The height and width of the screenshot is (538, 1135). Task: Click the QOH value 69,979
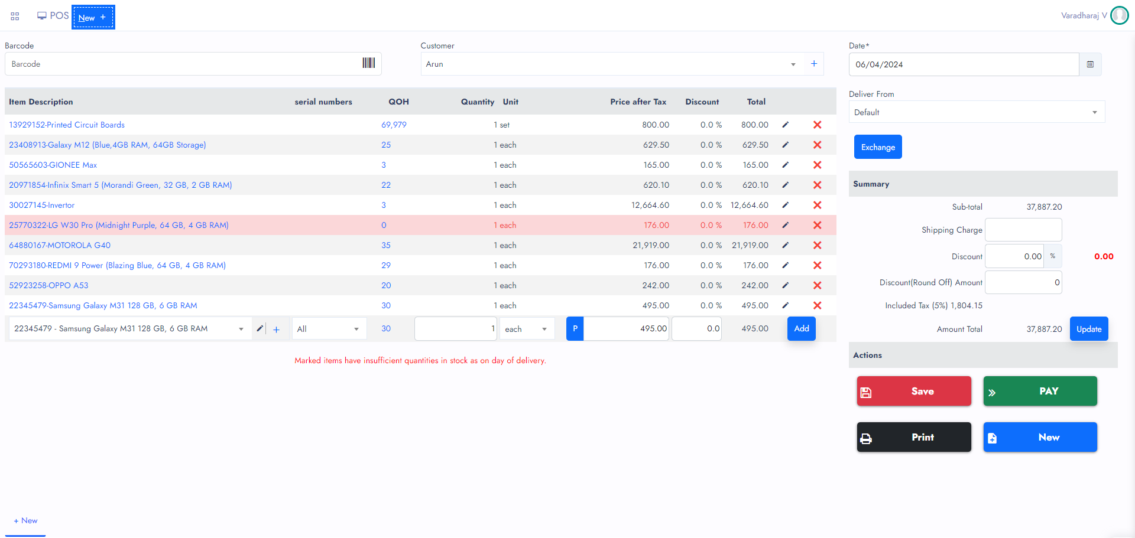[x=394, y=125]
